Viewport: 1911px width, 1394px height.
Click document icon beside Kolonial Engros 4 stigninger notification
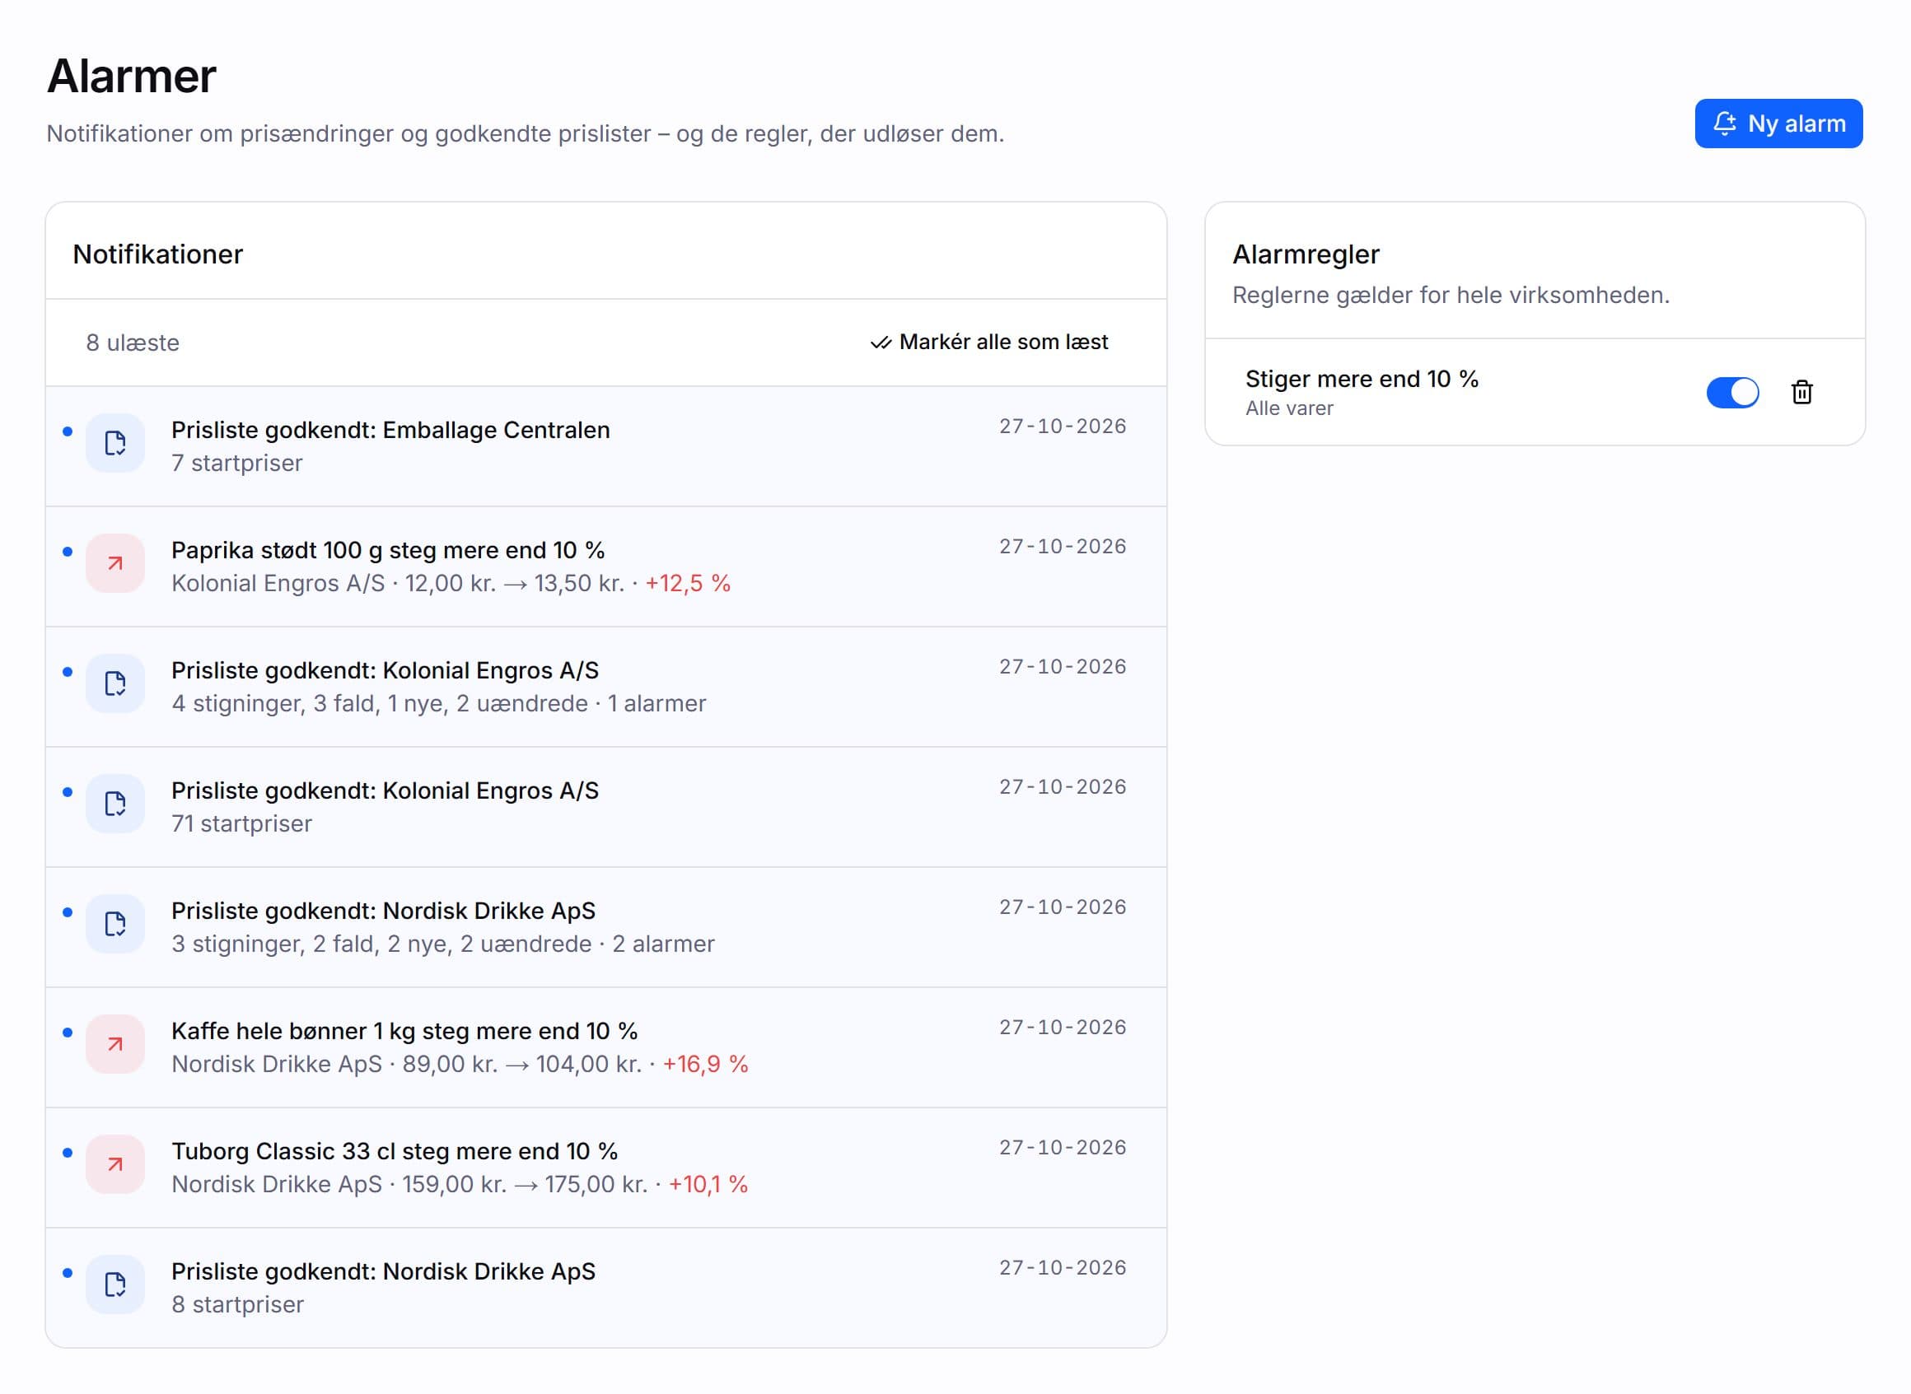click(115, 683)
